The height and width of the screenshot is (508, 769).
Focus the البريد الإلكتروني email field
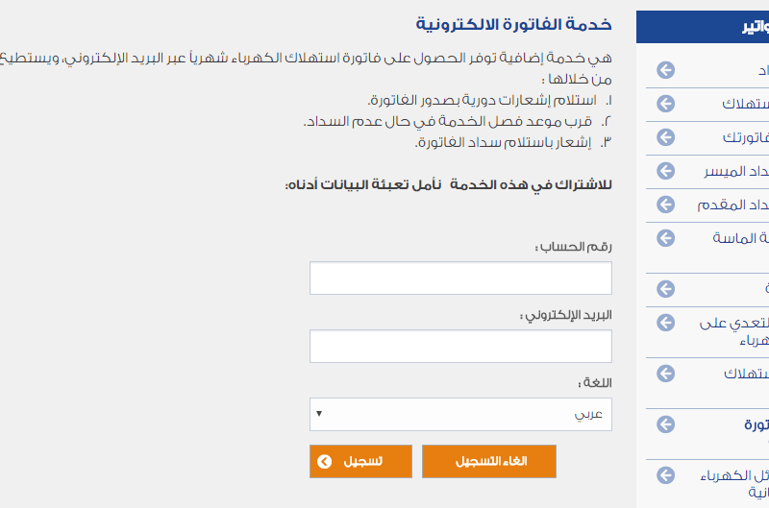(x=460, y=347)
